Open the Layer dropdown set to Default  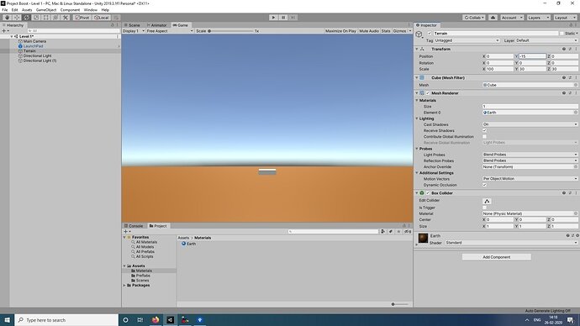click(x=546, y=40)
